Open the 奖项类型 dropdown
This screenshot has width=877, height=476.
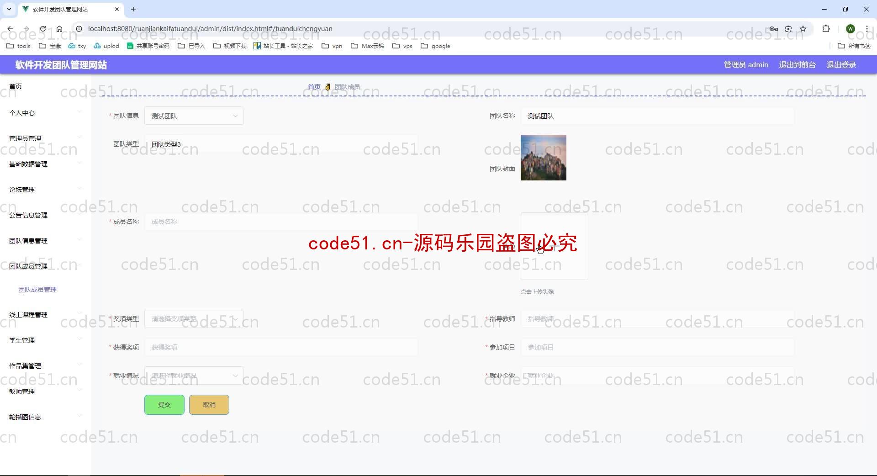pyautogui.click(x=194, y=319)
